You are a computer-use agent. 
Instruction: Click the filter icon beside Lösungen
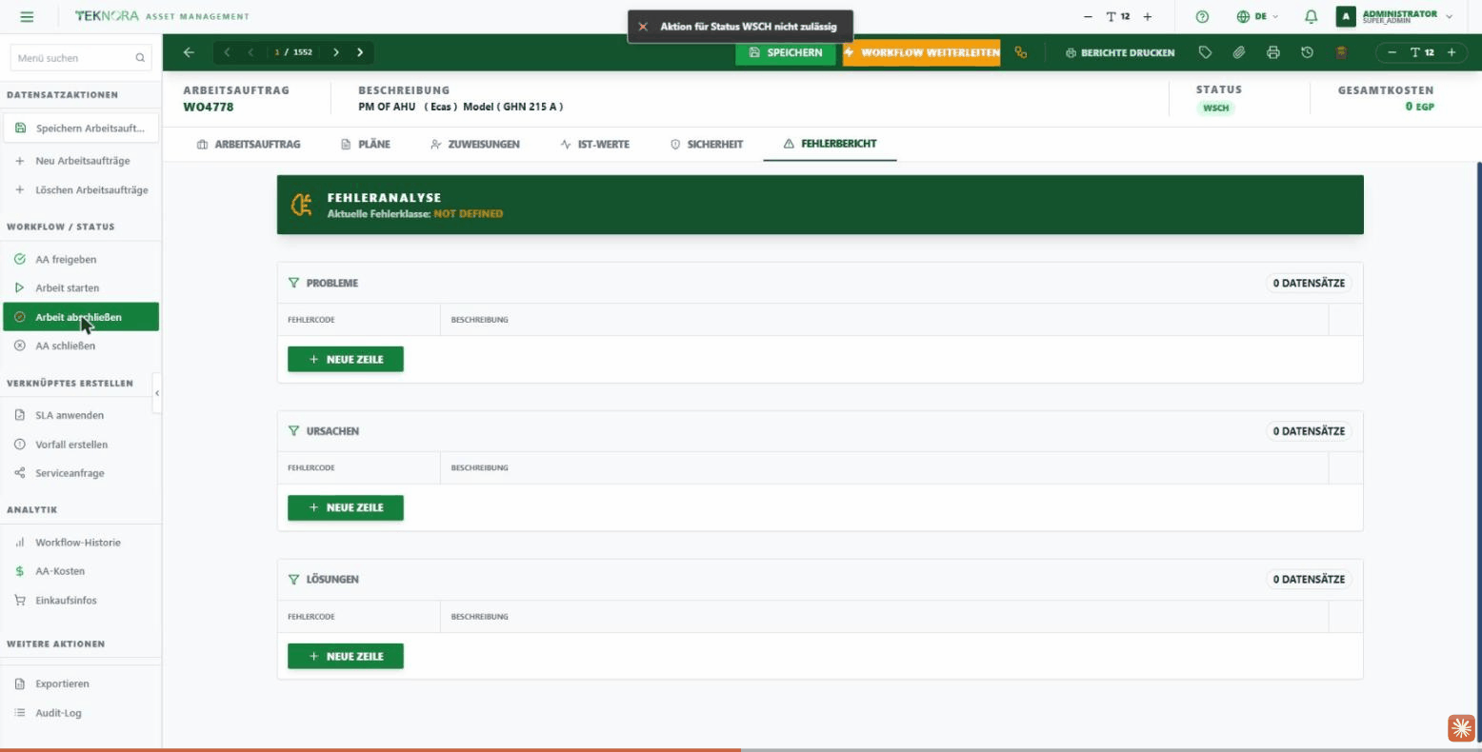293,579
